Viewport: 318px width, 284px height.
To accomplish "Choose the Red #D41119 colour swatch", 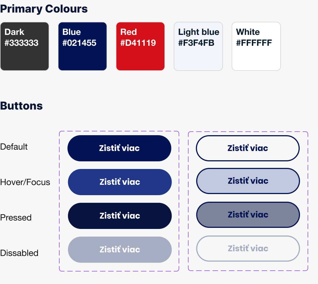I will click(140, 46).
